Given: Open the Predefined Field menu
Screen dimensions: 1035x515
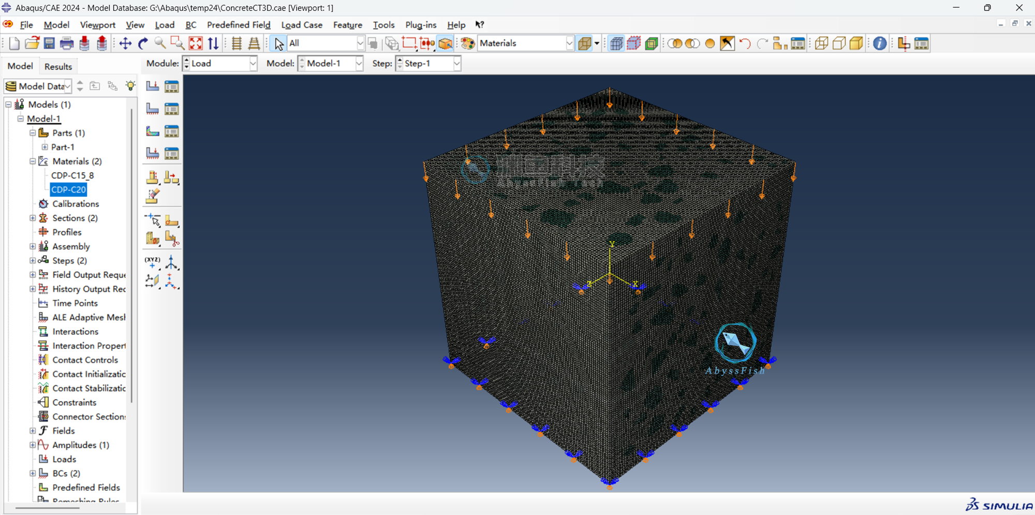Looking at the screenshot, I should tap(239, 25).
